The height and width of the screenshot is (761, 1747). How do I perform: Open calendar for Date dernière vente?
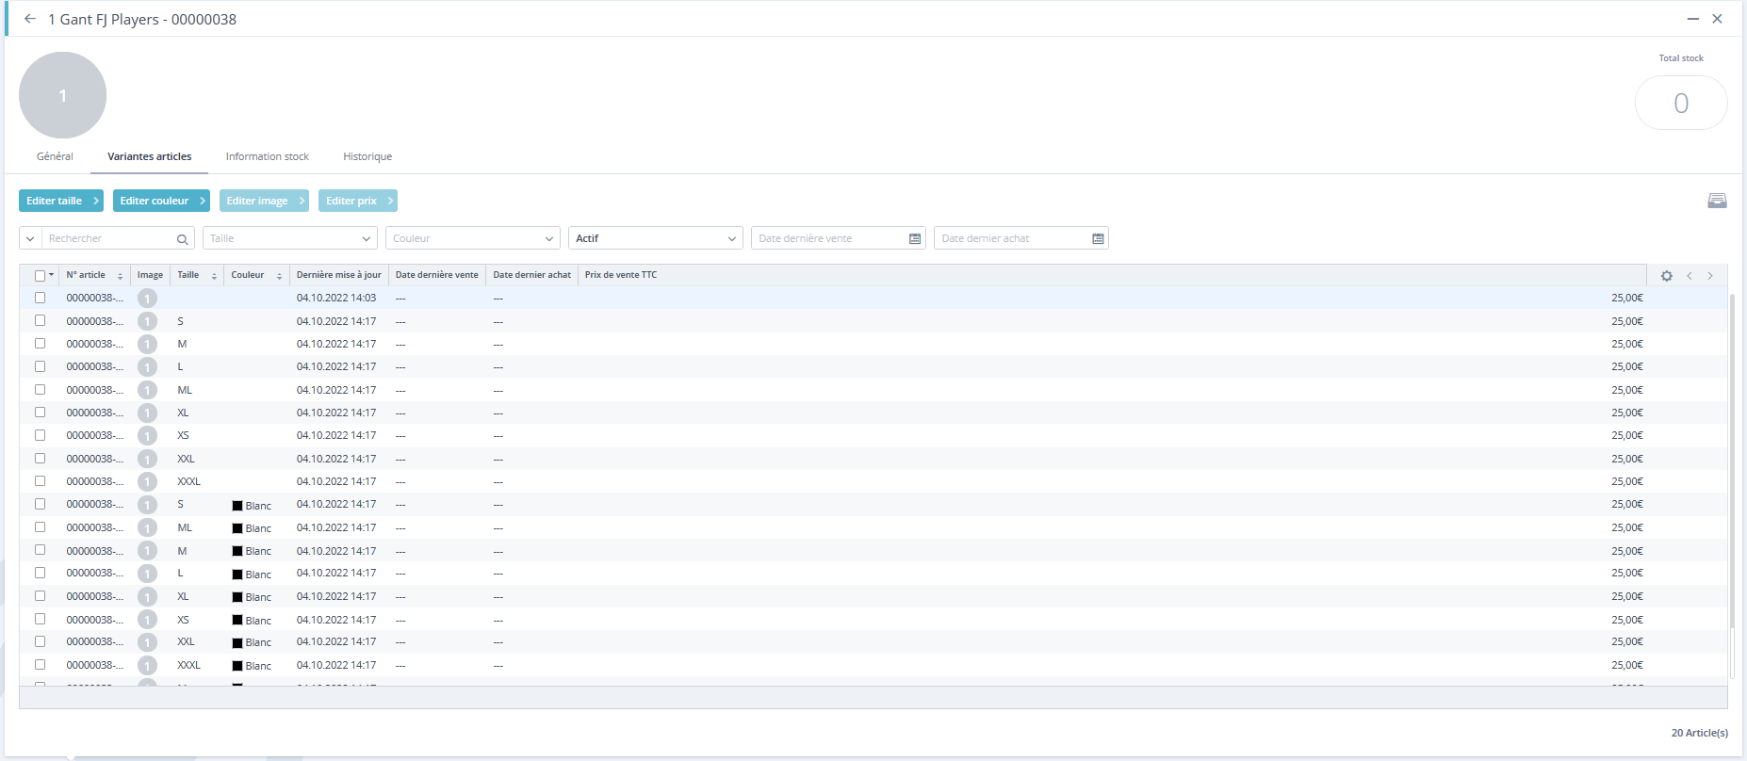coord(915,239)
